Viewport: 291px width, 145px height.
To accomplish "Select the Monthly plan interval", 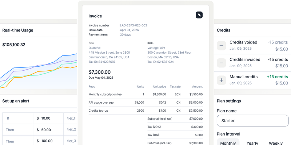I will coord(228,143).
